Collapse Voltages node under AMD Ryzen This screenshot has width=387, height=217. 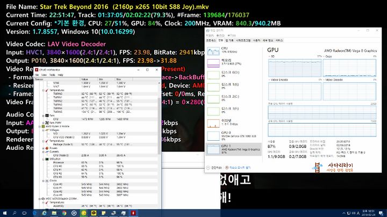coord(43,130)
